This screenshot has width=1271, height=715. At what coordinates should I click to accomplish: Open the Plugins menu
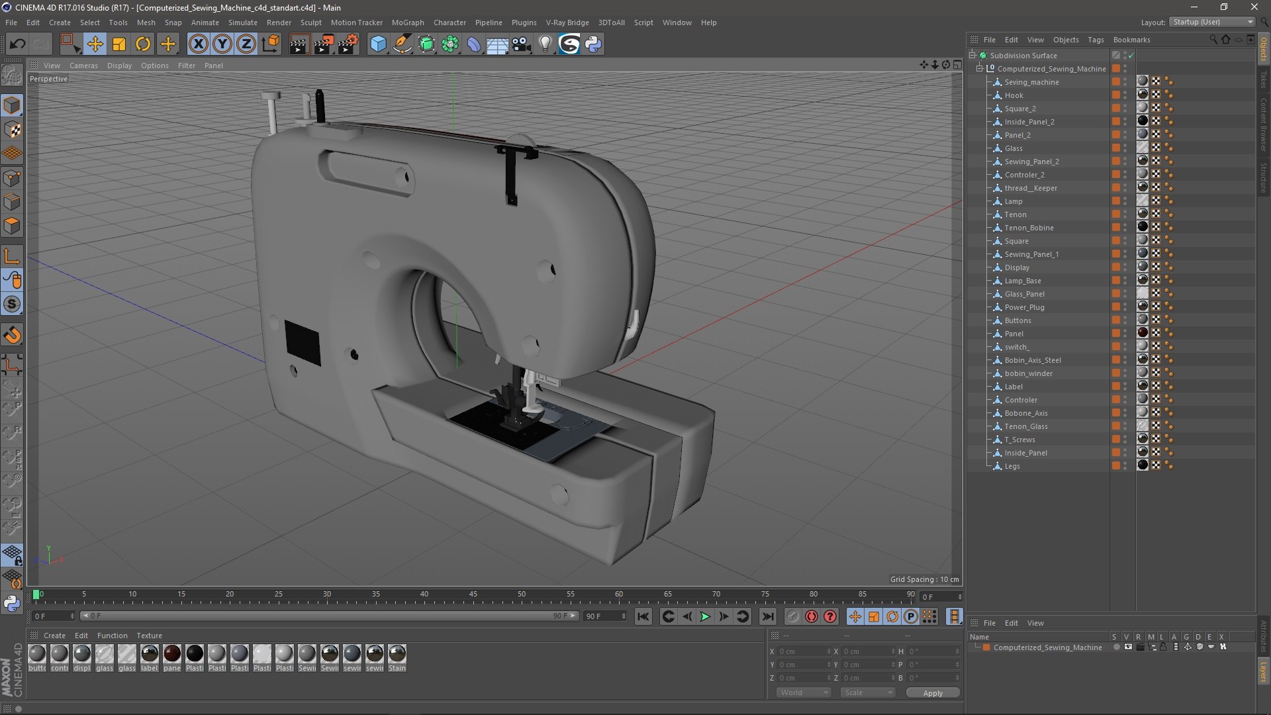pyautogui.click(x=524, y=23)
